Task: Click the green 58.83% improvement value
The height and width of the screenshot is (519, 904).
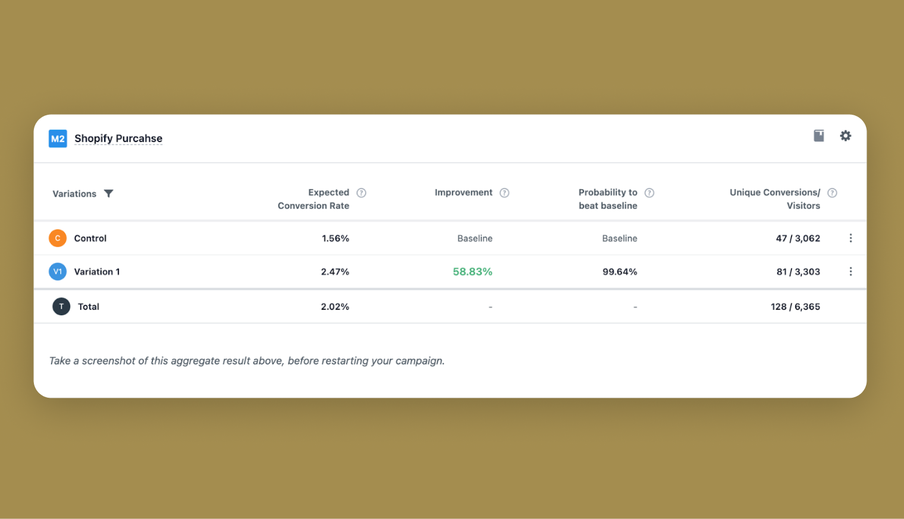Action: (472, 272)
